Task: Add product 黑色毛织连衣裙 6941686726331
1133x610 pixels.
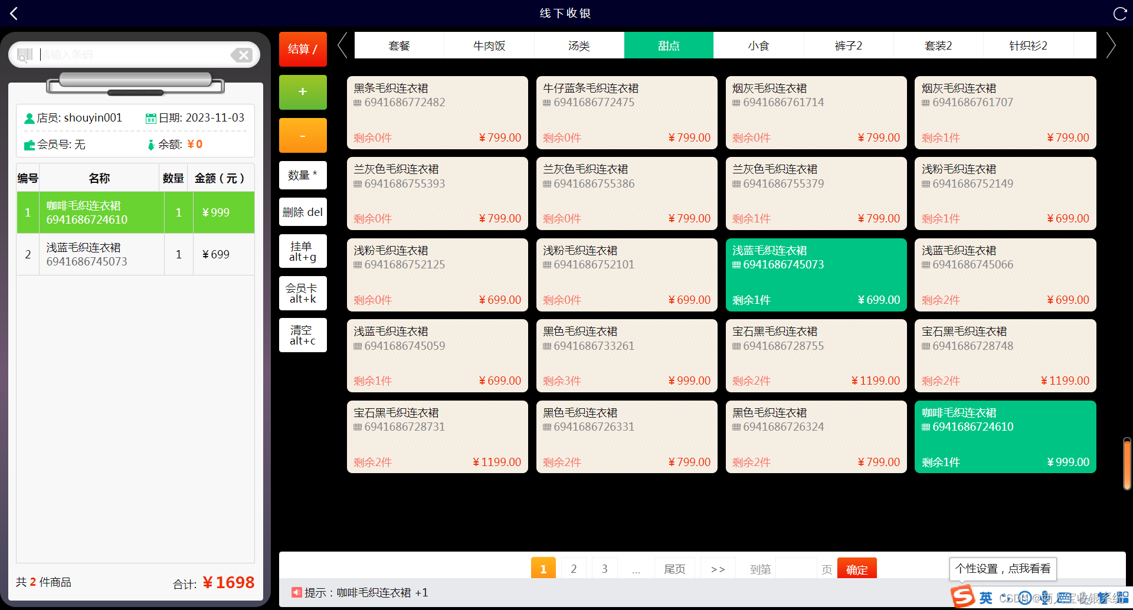Action: [627, 437]
